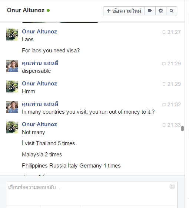Click the new message button ข้อความใหม่
The image size is (189, 208).
(124, 11)
